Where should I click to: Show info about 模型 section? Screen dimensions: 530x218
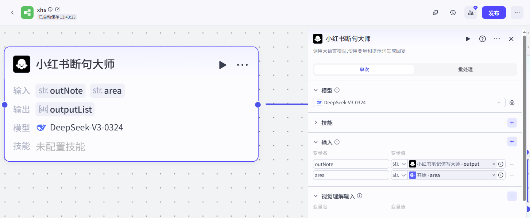coord(337,90)
